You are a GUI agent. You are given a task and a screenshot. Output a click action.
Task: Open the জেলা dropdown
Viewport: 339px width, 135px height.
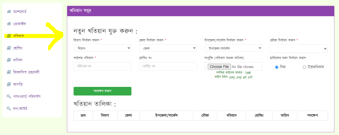click(168, 48)
